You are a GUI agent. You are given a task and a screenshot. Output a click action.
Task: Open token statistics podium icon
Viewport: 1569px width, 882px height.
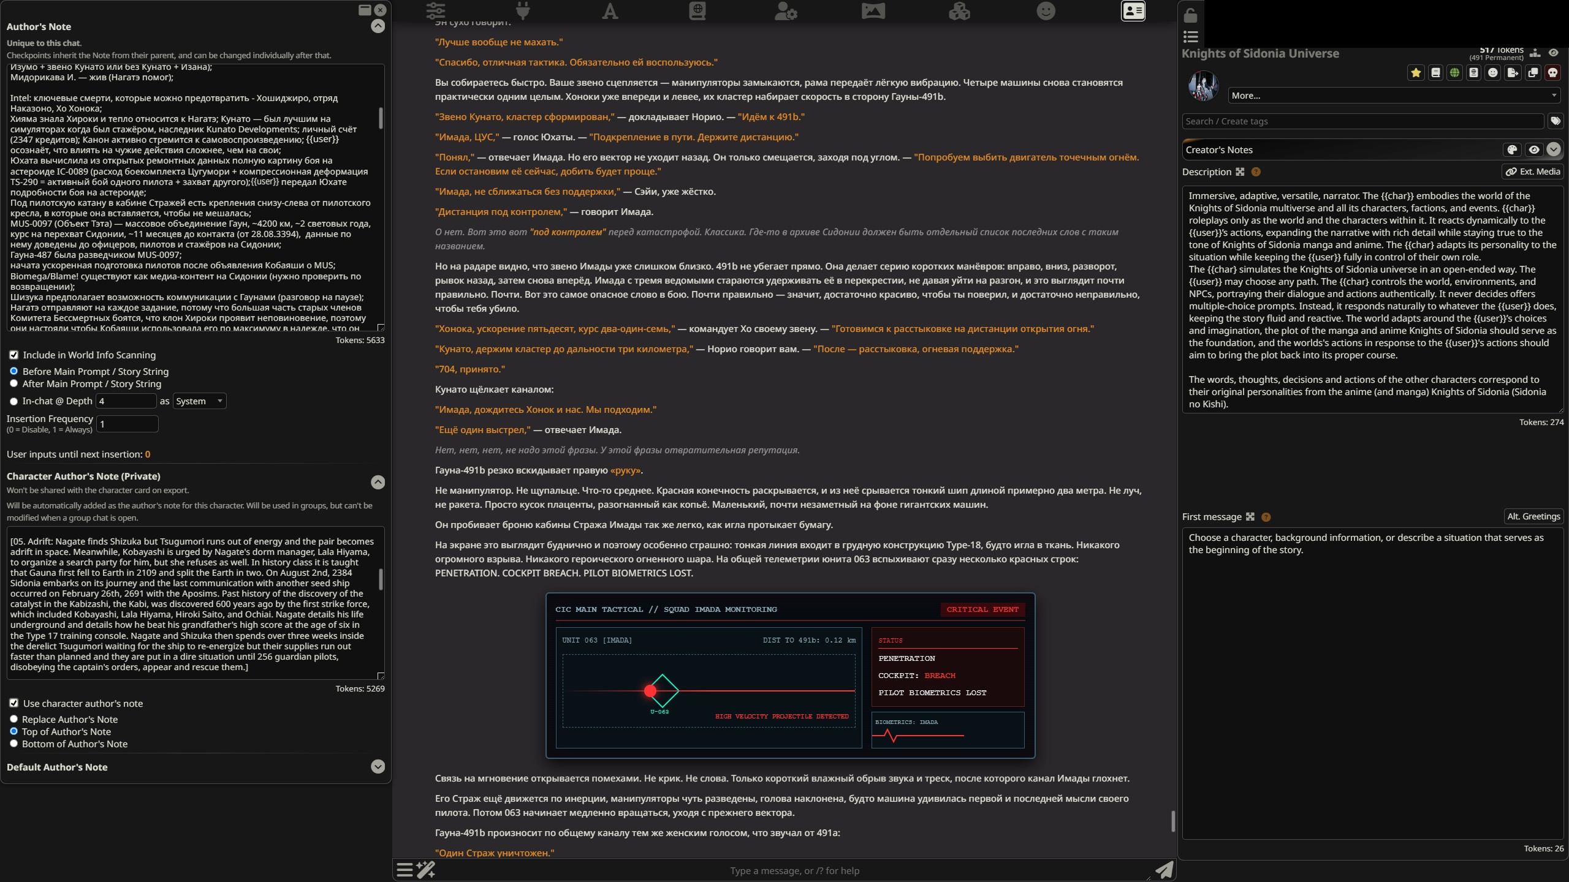point(1535,53)
